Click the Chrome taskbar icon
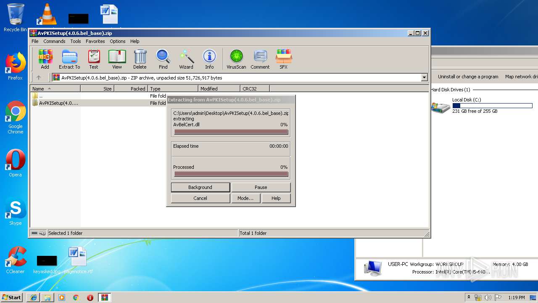This screenshot has width=538, height=303. pos(76,297)
